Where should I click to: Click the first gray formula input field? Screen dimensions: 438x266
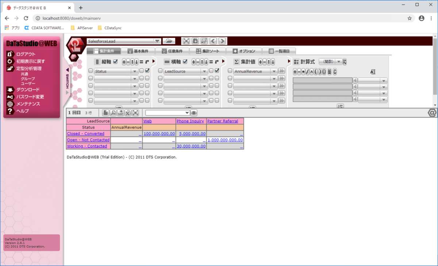323,80
